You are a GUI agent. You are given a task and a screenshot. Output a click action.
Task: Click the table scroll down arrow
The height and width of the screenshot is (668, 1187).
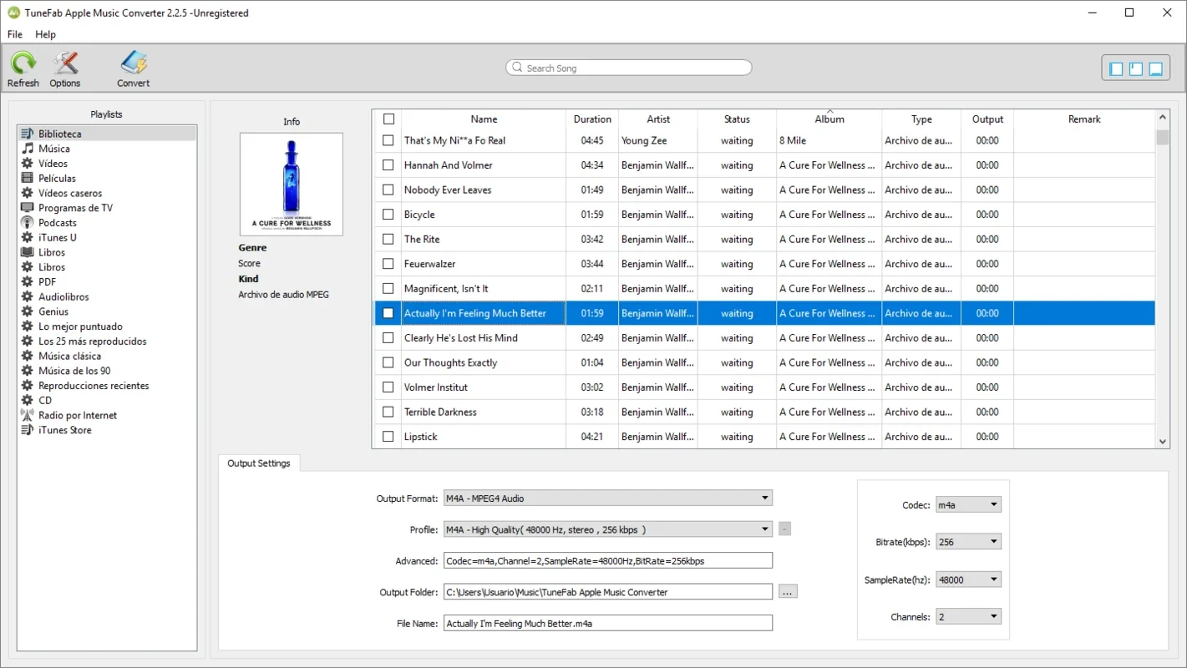pos(1163,442)
